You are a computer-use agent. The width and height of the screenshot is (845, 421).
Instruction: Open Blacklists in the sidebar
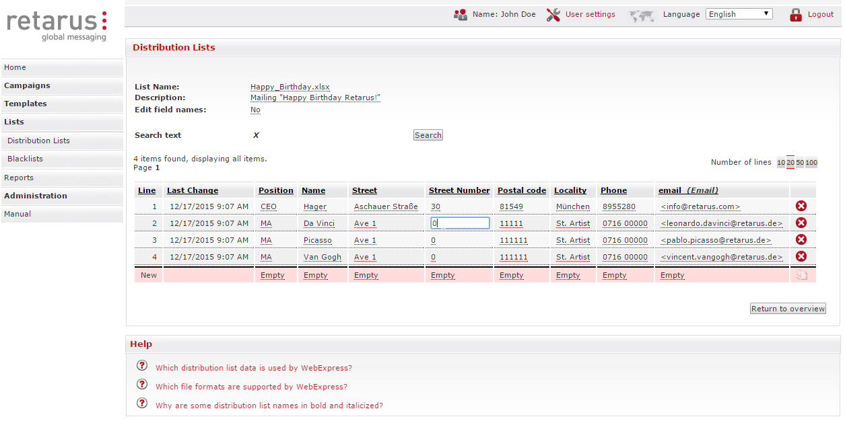coord(26,159)
